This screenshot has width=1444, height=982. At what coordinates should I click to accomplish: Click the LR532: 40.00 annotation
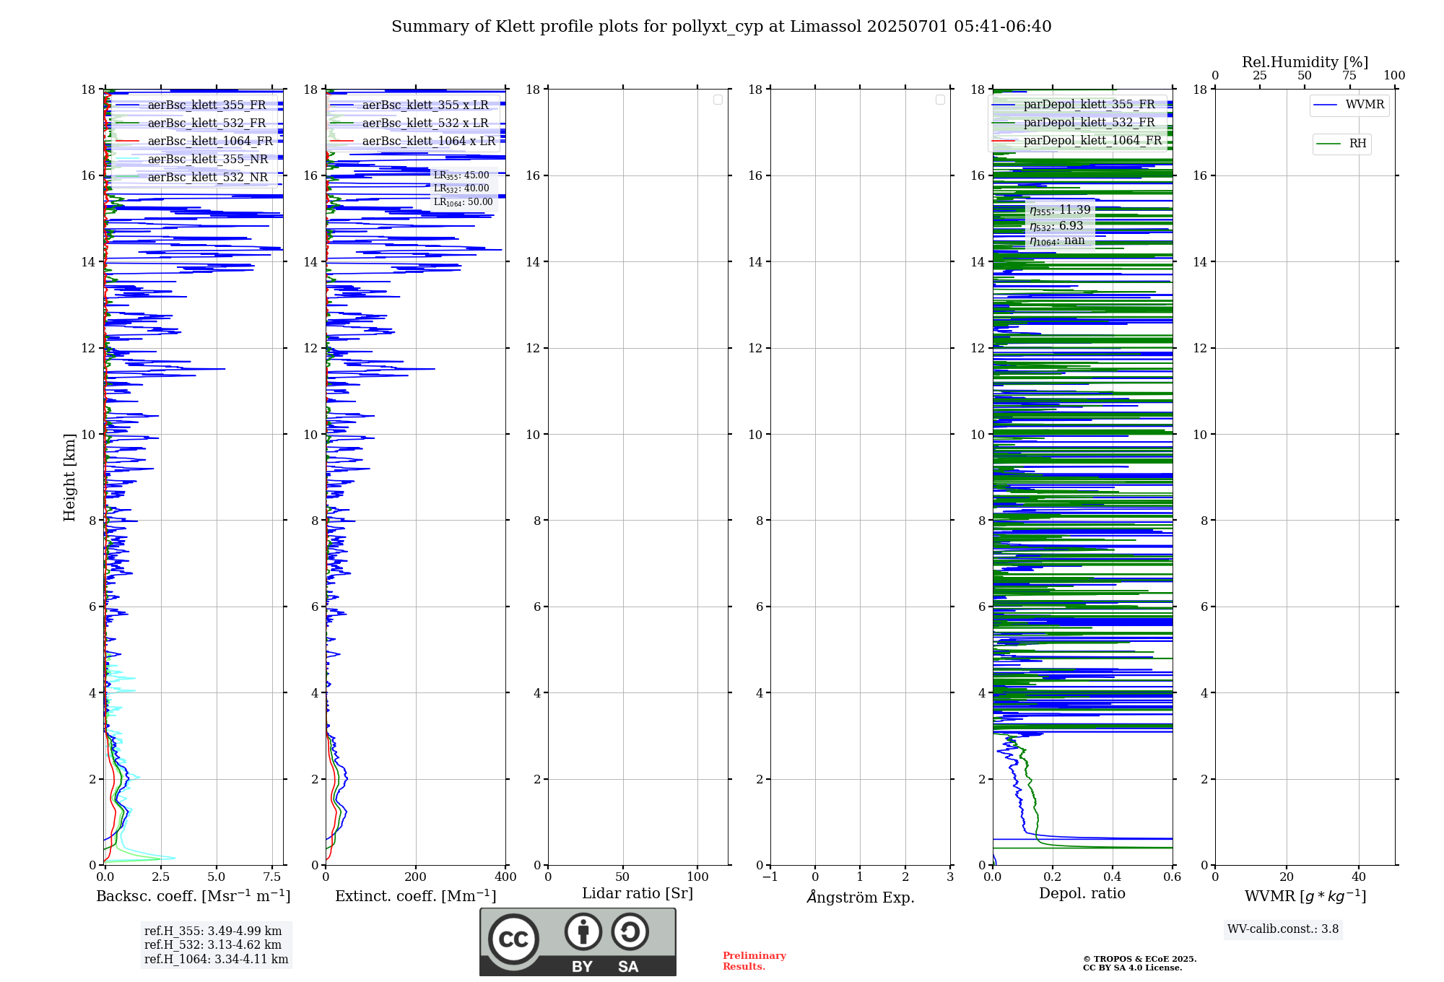click(x=461, y=188)
